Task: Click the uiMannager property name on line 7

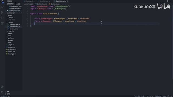Action: (x=46, y=21)
